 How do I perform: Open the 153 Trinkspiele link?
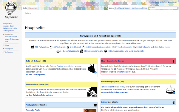(x=59, y=47)
